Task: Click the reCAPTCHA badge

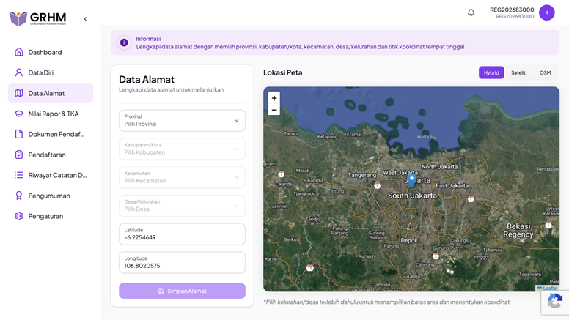Action: pyautogui.click(x=555, y=301)
